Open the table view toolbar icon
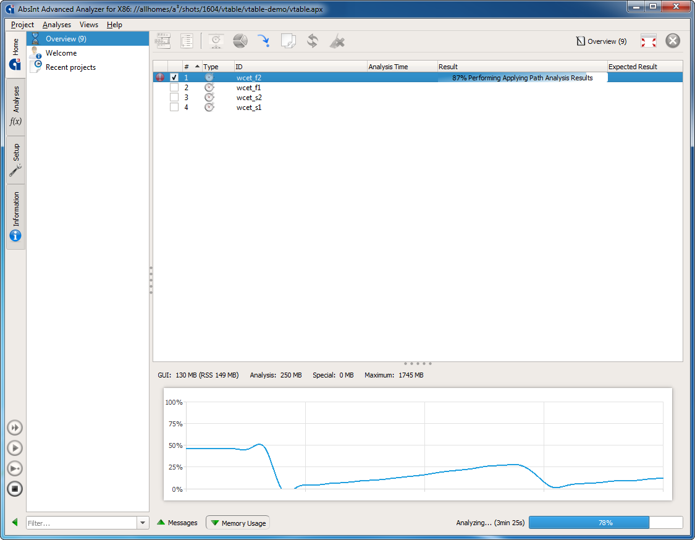Screen dimensions: 695x540 click(x=163, y=41)
